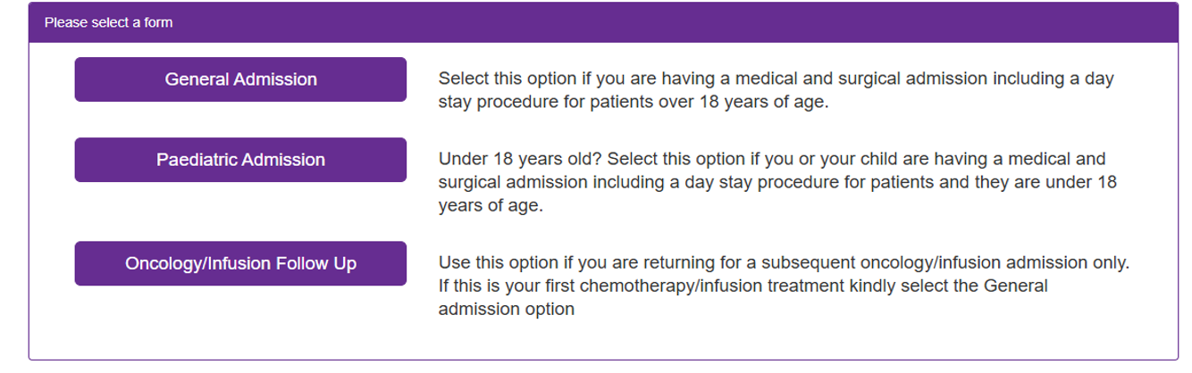Screen dimensions: 1192x373
Task: Click "If this is your first chemotherapy/infusion" line
Action: (x=743, y=286)
